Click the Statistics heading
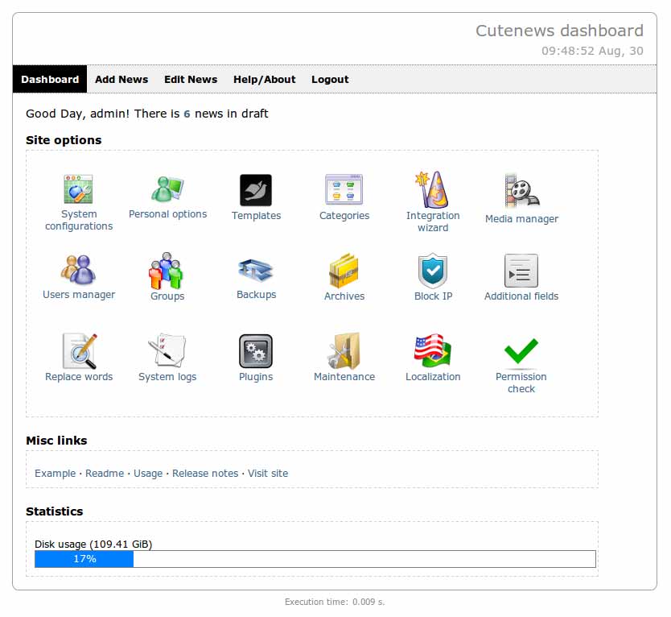Screen dimensions: 671x617 (55, 511)
